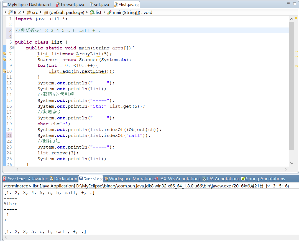Viewport: 299px width, 241px height.
Task: Expand the breadcrumb arrow before main method
Action: (x=104, y=12)
